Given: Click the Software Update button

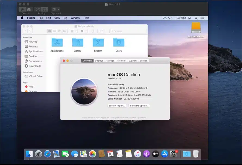Looking at the screenshot, I should [x=139, y=106].
